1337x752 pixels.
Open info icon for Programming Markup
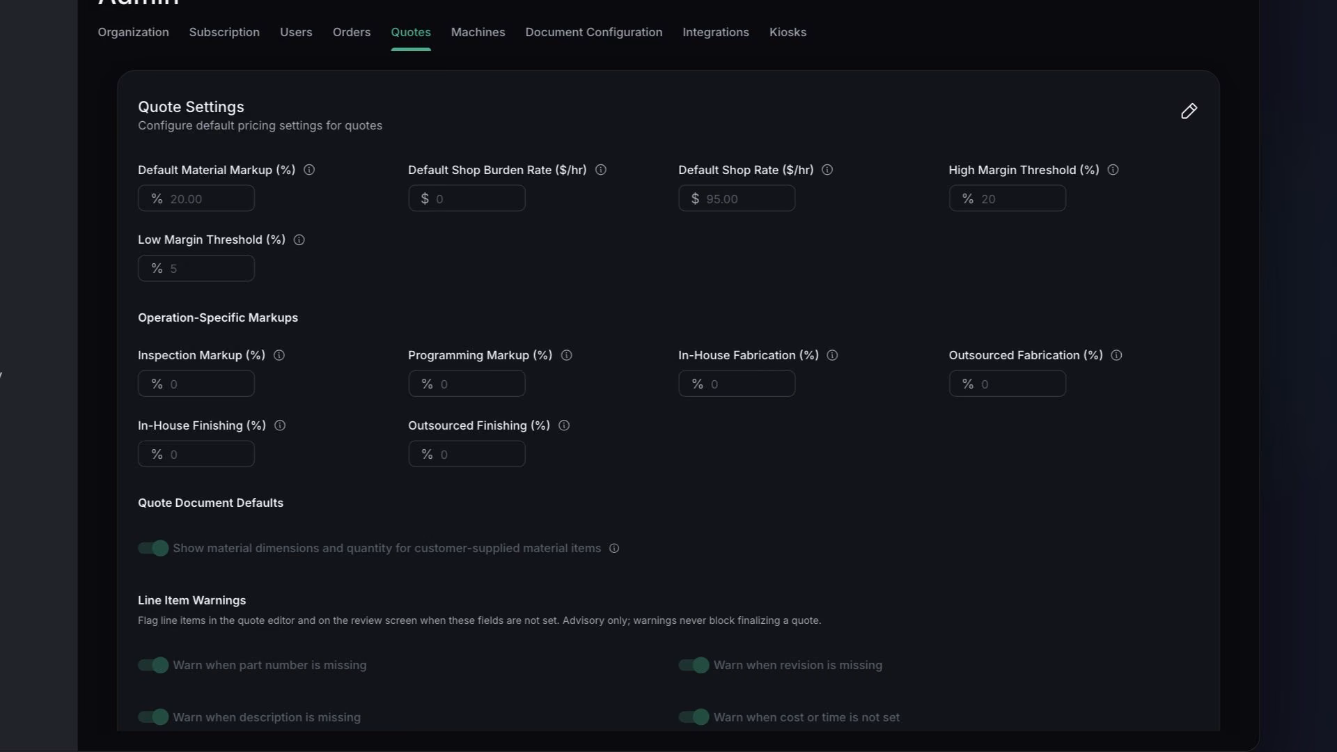pos(567,355)
